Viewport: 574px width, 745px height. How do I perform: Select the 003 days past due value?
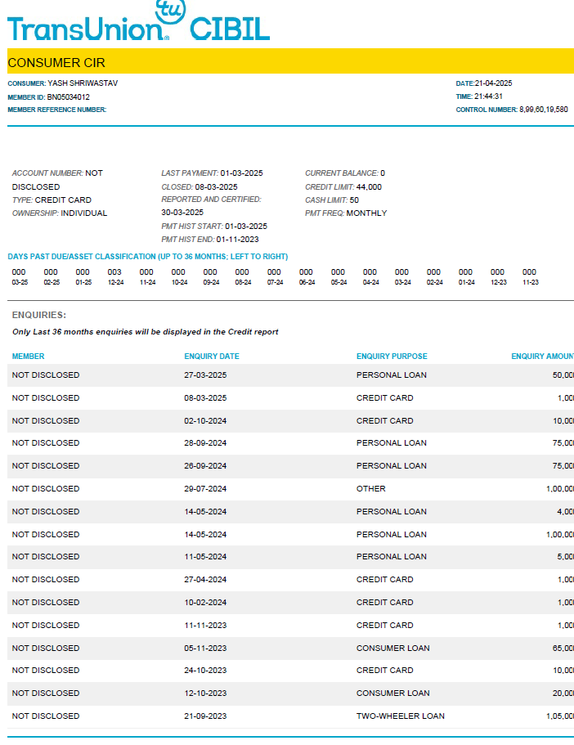[x=114, y=272]
